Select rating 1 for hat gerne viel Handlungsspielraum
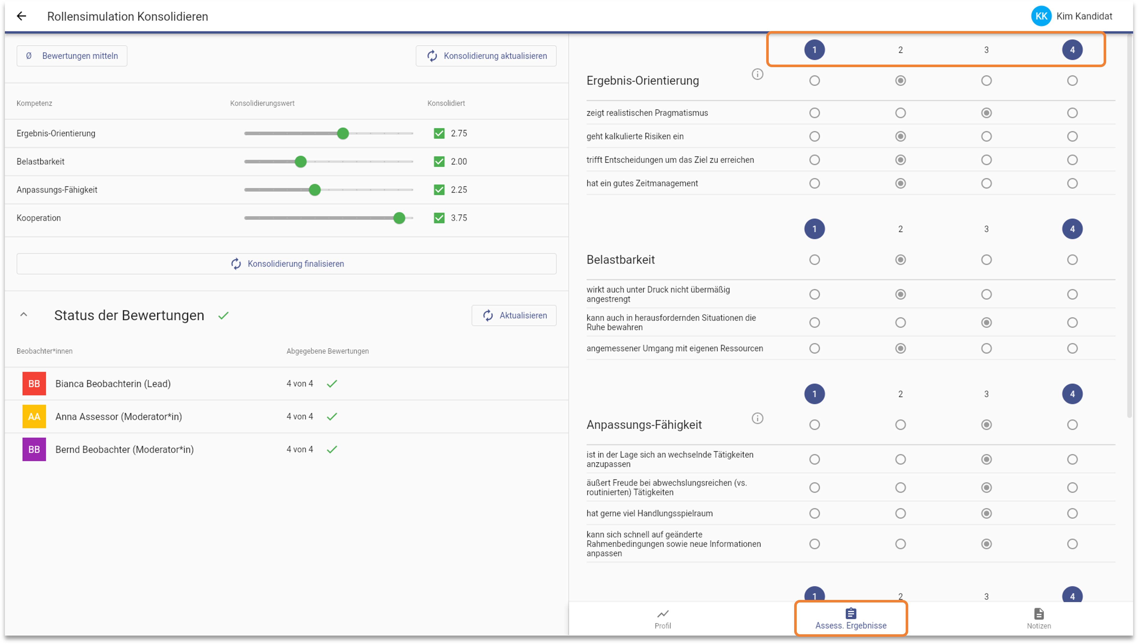The image size is (1138, 644). coord(814,513)
